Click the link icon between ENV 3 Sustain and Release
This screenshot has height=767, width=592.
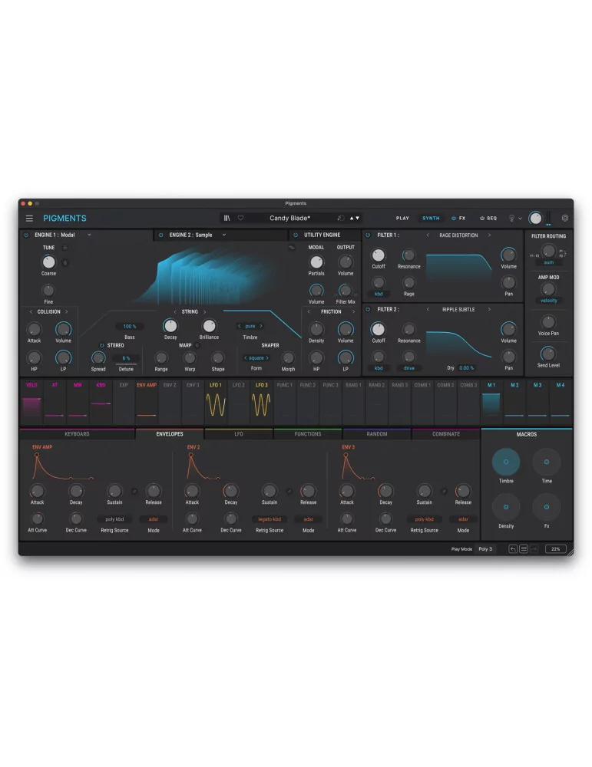pos(444,491)
